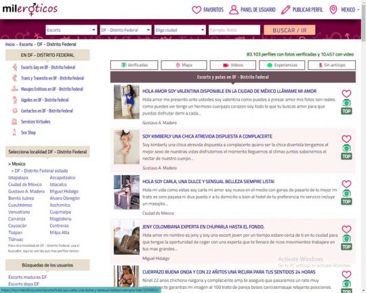Open Trans y Travestis en DF link
The height and width of the screenshot is (293, 366).
(x=52, y=78)
